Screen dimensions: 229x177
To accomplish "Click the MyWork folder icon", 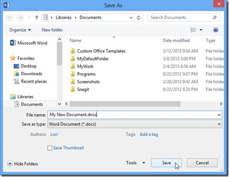I will [72, 66].
